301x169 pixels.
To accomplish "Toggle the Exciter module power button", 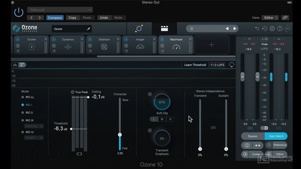I will coord(18,39).
